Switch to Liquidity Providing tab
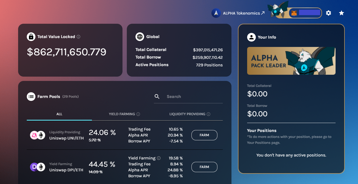 tap(190, 114)
